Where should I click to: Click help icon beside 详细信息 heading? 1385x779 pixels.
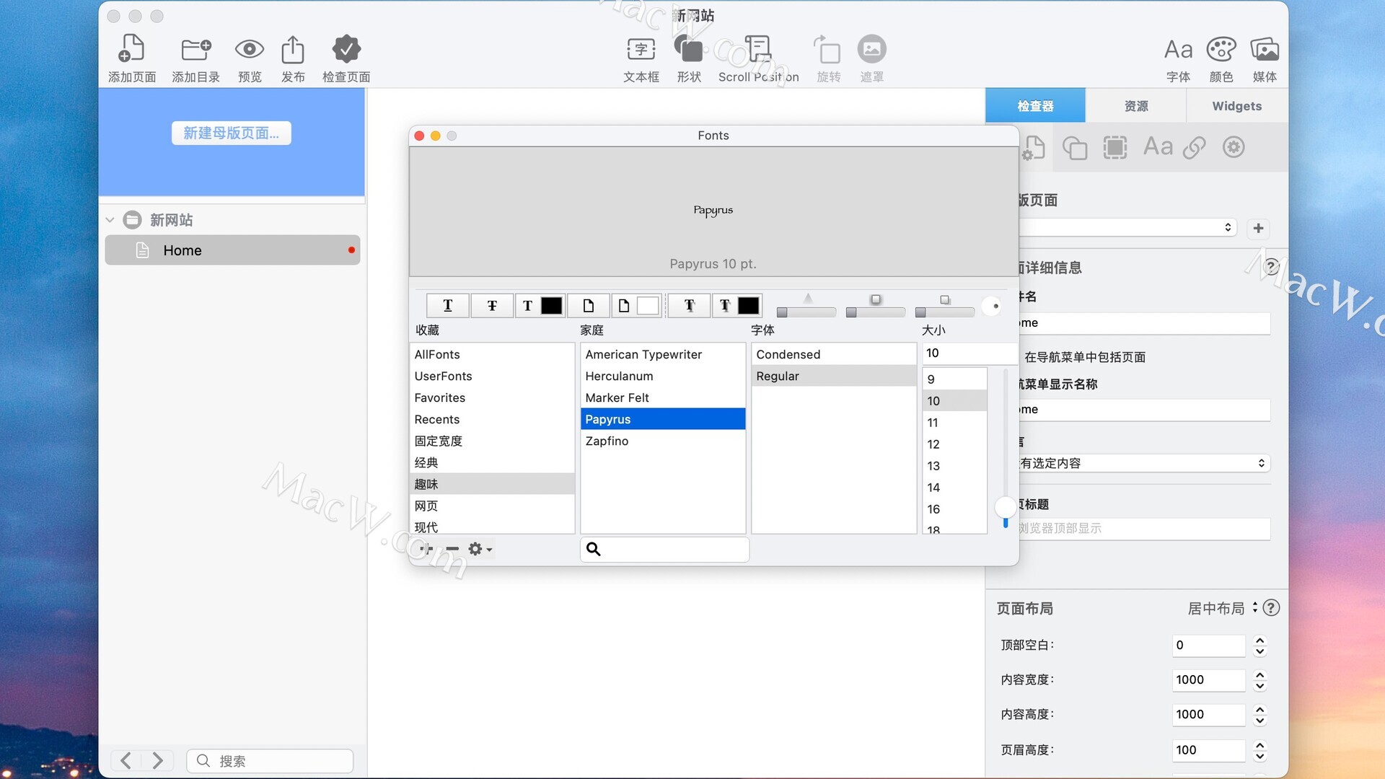[x=1272, y=265]
